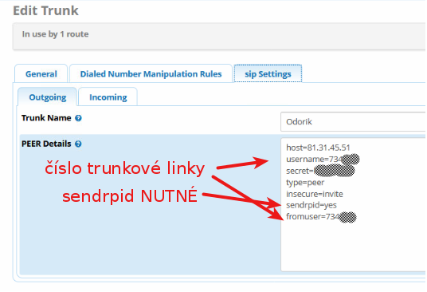
Task: Place cursor on the secret= line
Action: point(320,171)
